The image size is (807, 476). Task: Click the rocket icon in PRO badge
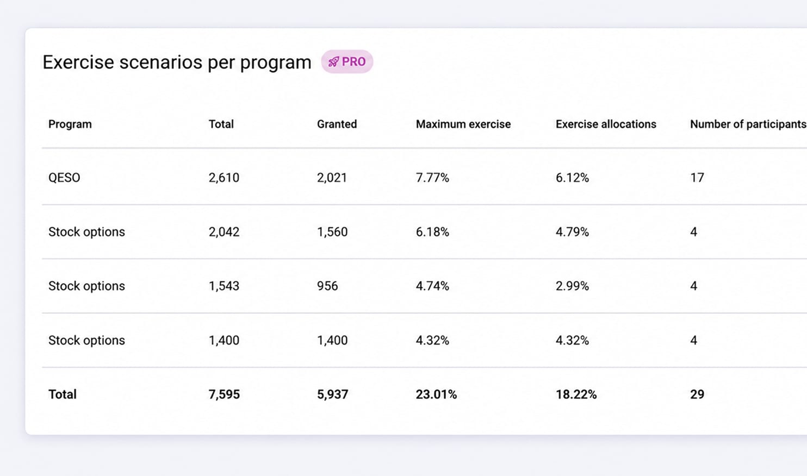(x=333, y=62)
